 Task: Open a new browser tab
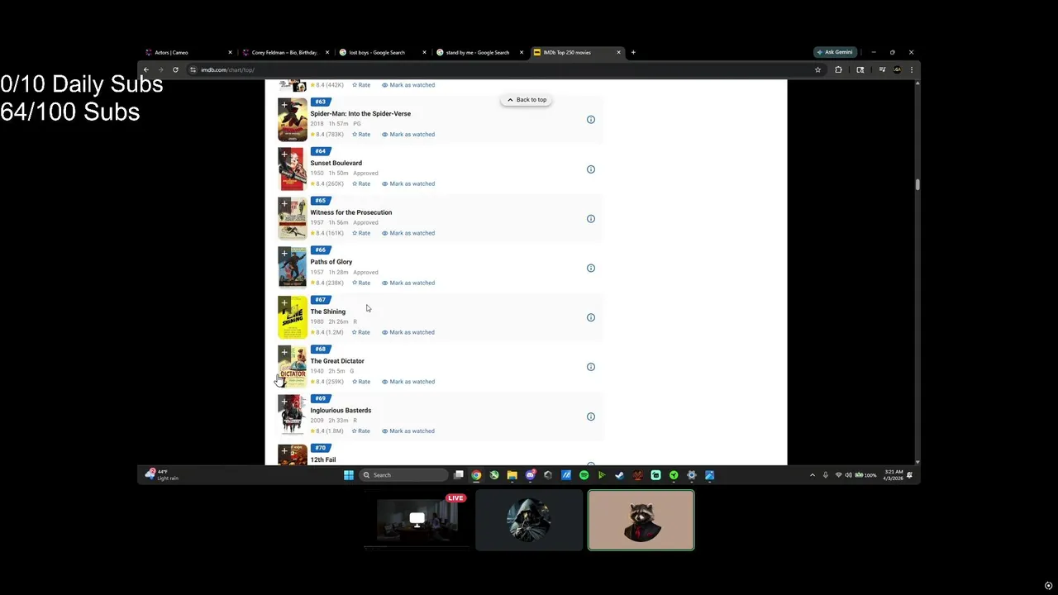pos(633,52)
